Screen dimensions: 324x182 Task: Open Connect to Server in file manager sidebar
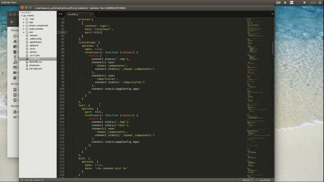point(15,117)
